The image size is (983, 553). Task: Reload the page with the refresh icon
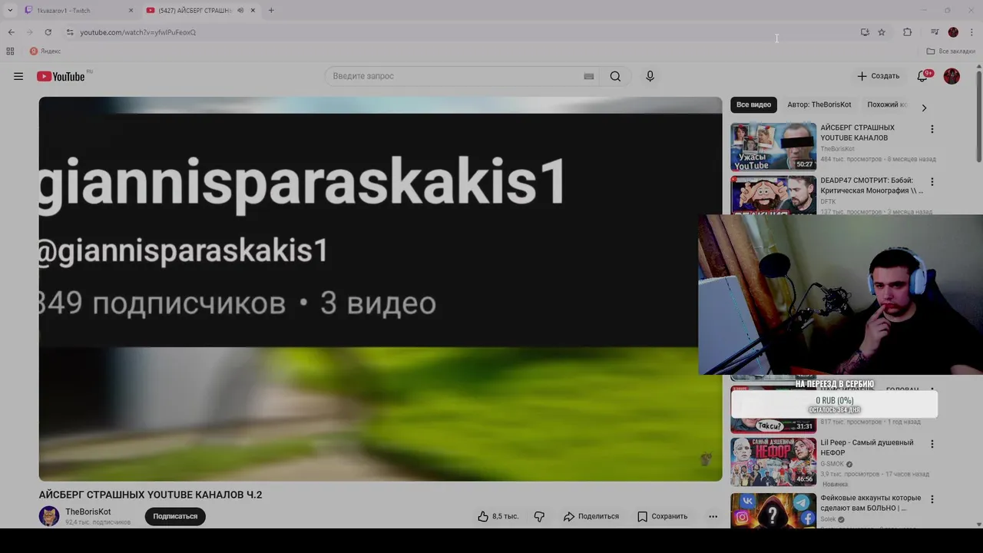[48, 32]
